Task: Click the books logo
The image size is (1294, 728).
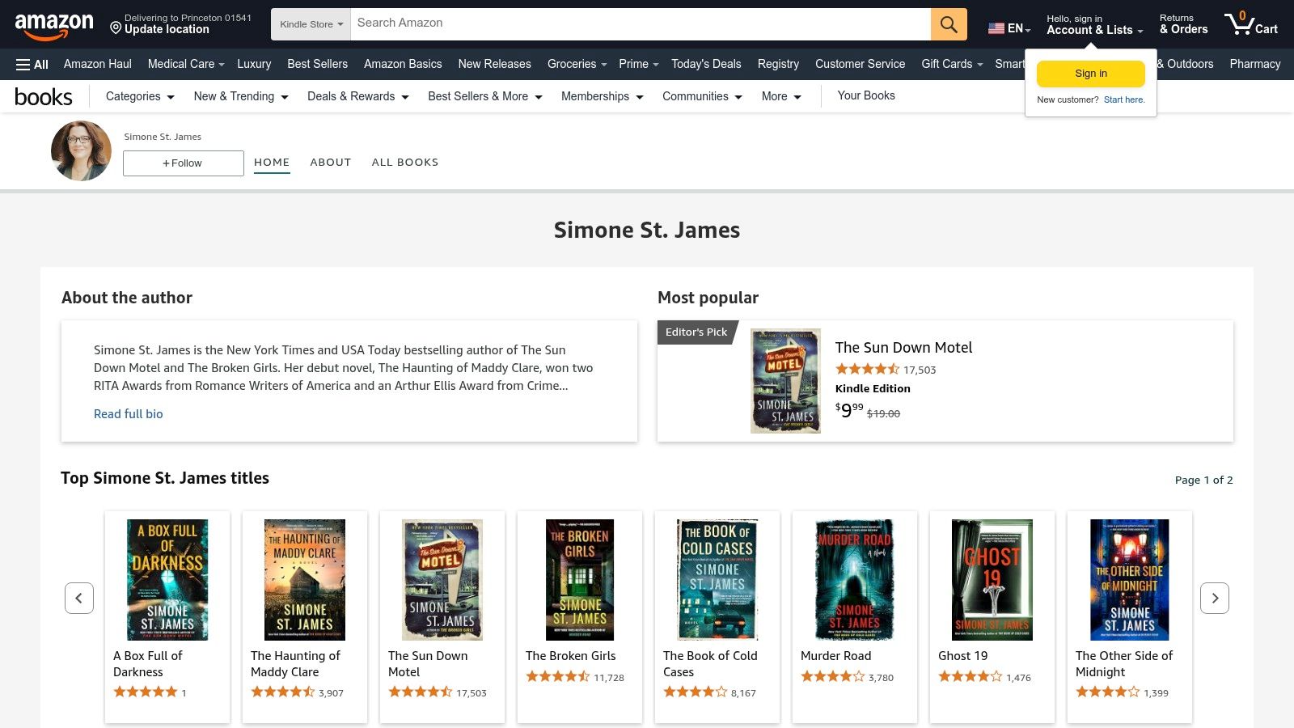Action: click(44, 96)
